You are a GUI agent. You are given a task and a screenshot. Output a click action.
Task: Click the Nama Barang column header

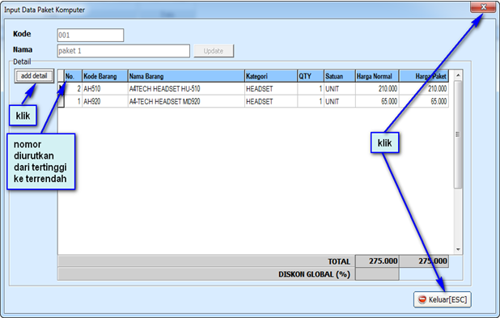tap(186, 76)
